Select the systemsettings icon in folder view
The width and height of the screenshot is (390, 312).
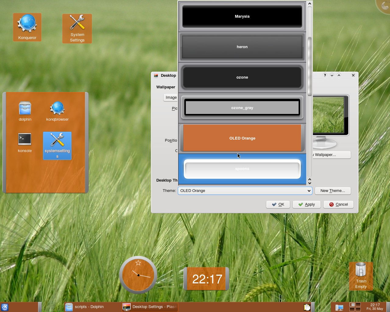tap(57, 146)
